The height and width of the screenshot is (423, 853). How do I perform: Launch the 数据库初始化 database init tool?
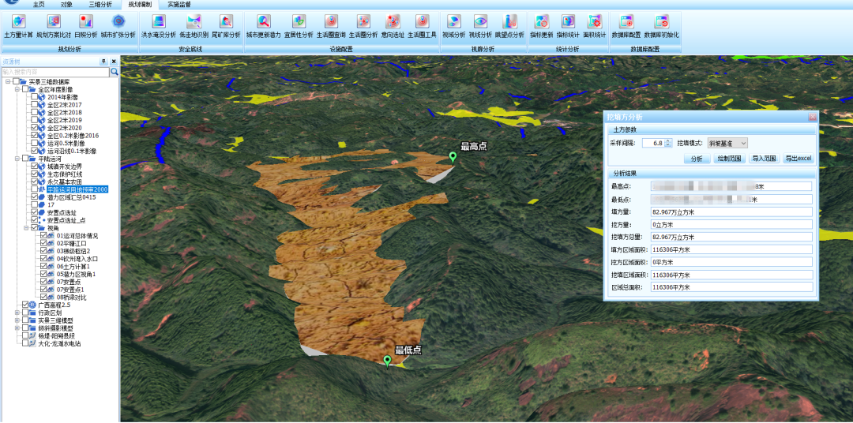tap(662, 26)
